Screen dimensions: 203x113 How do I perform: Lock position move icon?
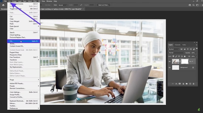point(179,56)
